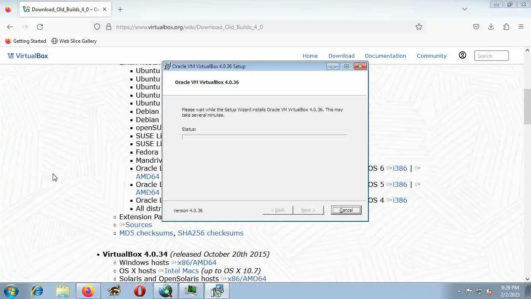Screen dimensions: 531x299
Task: Click the Cancel button in Setup
Action: click(x=346, y=210)
